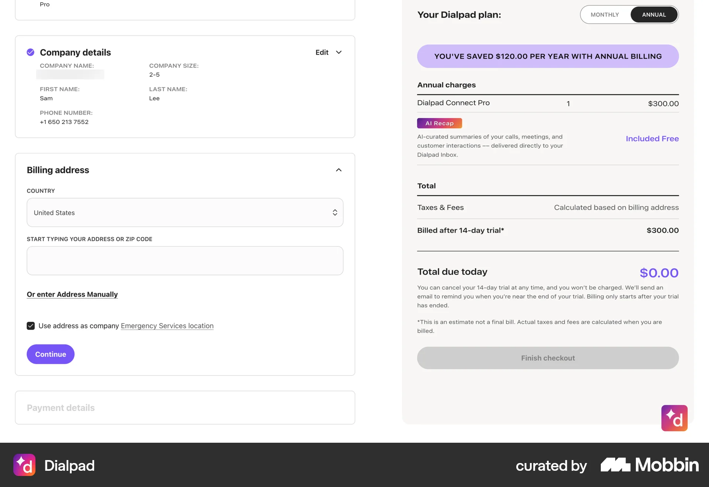Select the Payment details section

click(61, 407)
